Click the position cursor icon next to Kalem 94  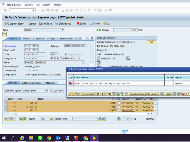(x=52, y=119)
